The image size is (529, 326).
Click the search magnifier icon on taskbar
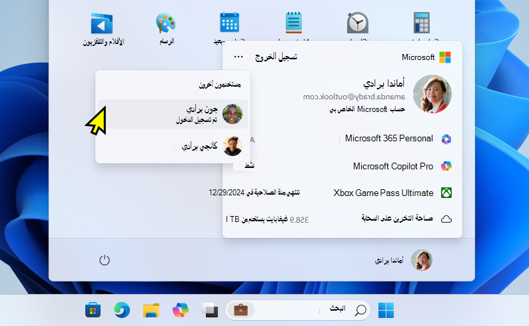point(360,310)
